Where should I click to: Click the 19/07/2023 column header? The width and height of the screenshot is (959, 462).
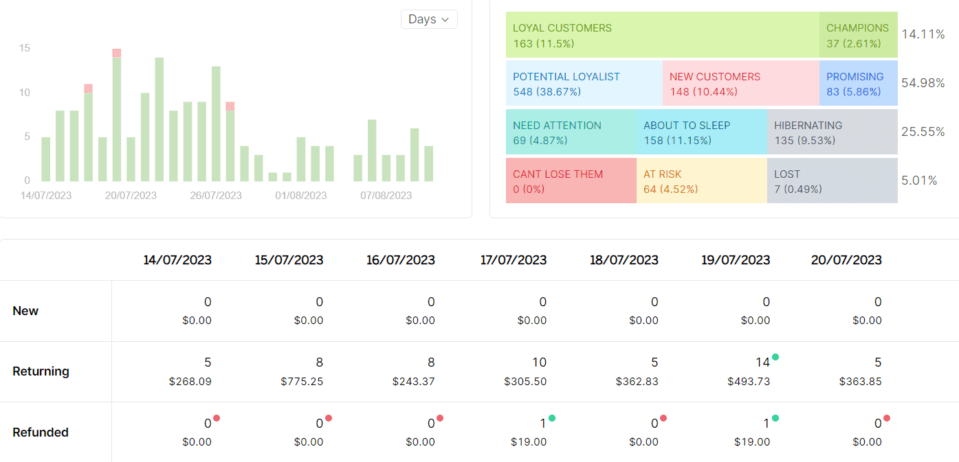click(x=736, y=260)
